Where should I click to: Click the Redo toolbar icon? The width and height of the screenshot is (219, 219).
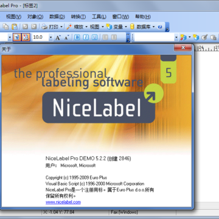(x=34, y=27)
